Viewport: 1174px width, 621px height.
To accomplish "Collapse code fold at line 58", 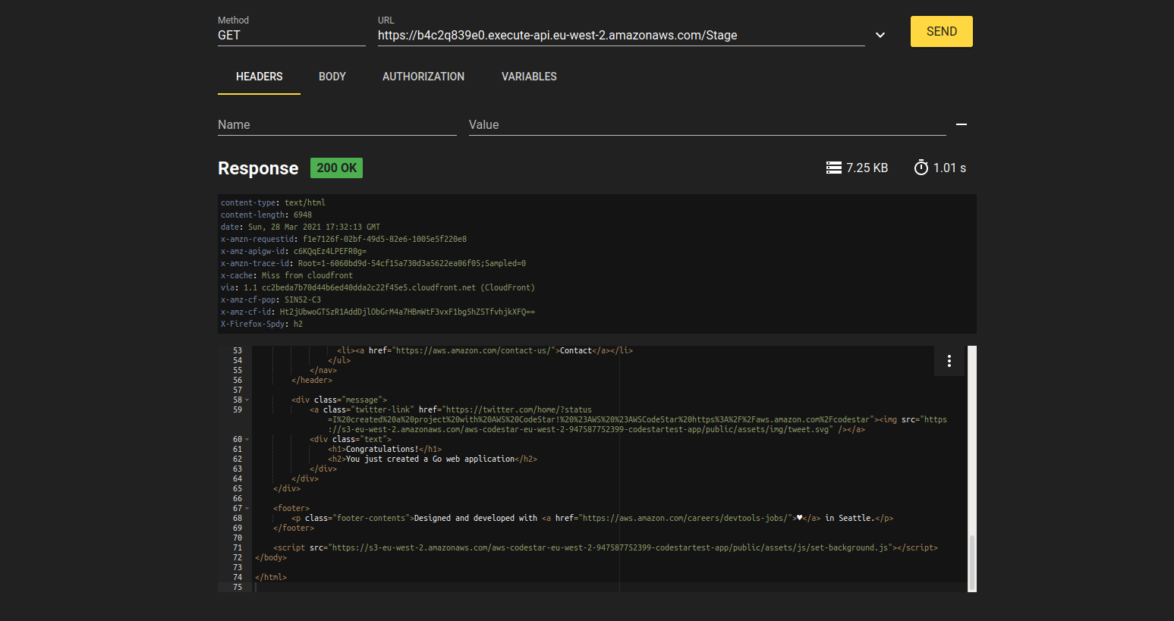I will click(x=247, y=400).
